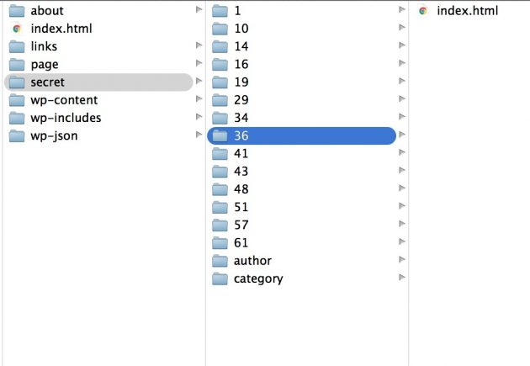The height and width of the screenshot is (366, 530).
Task: Select the wp-content folder icon
Action: click(x=17, y=100)
